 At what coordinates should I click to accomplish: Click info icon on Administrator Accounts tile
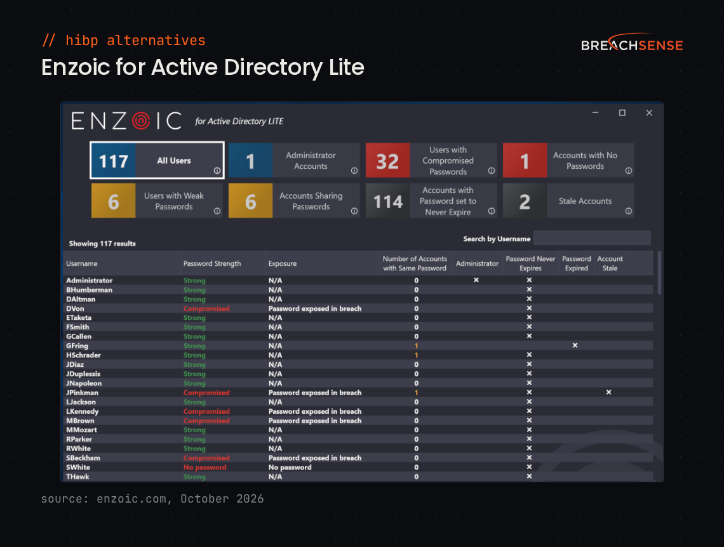[x=354, y=171]
